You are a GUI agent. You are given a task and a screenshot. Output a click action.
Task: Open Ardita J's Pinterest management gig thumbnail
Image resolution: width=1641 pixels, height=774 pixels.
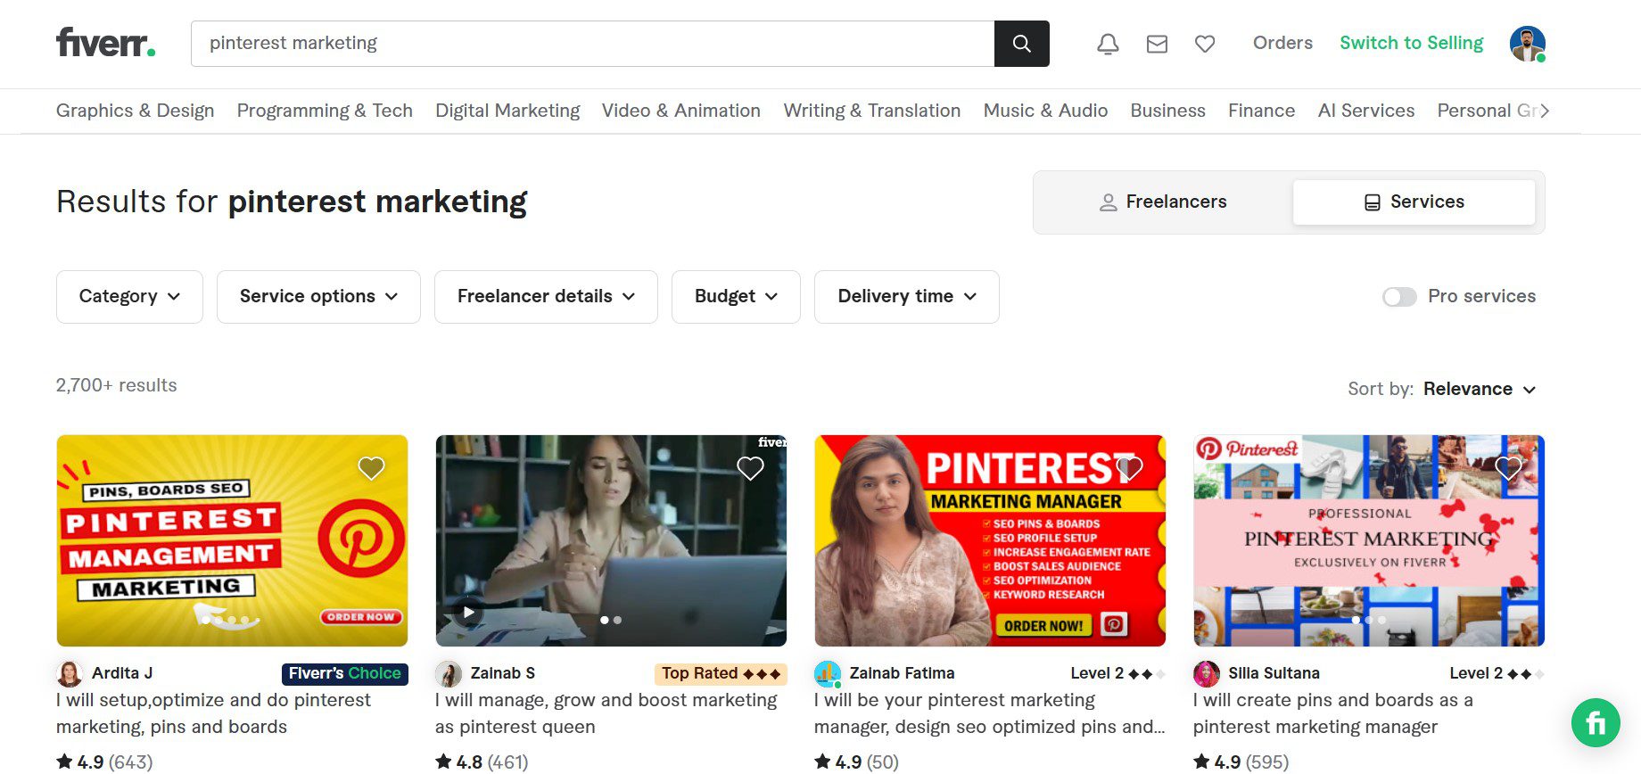tap(232, 540)
